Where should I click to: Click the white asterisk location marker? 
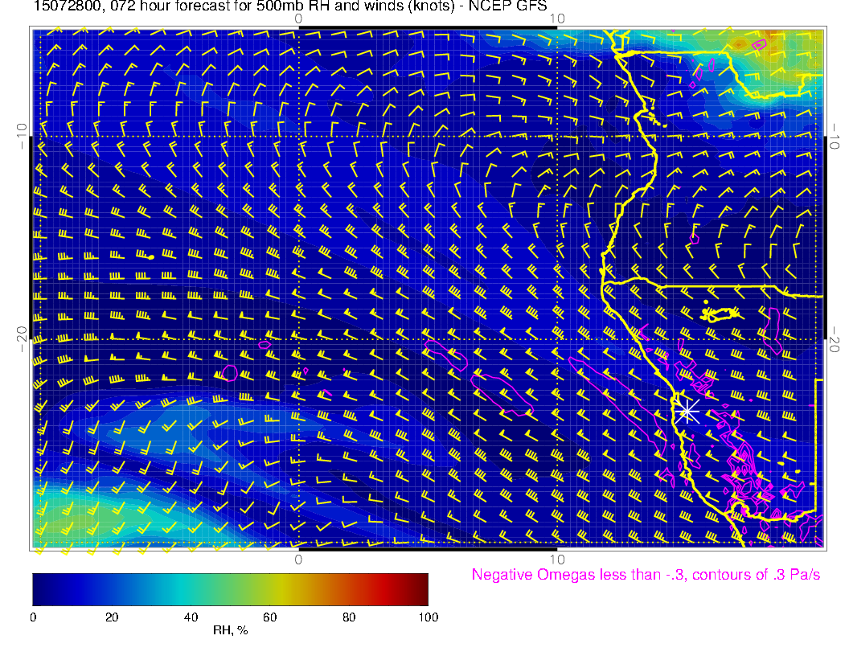687,412
